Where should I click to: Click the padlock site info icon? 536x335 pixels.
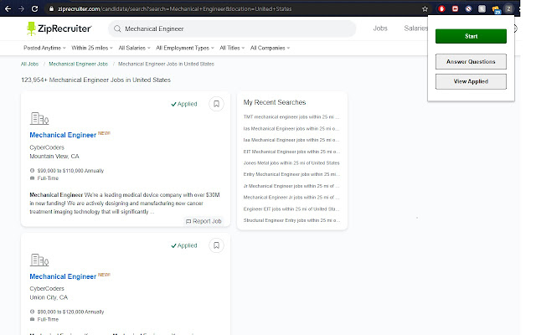click(51, 9)
